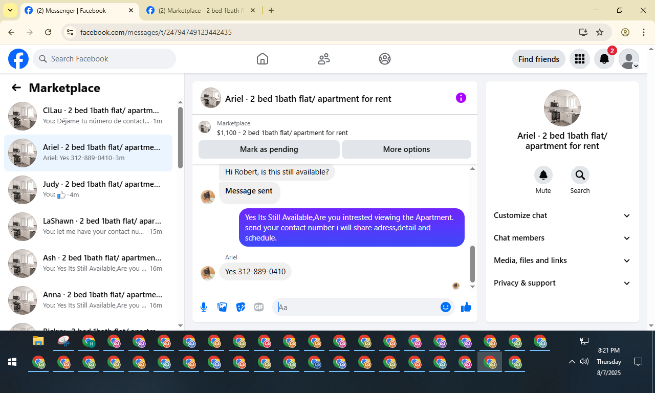The height and width of the screenshot is (393, 655).
Task: Open the LaShawn conversation
Action: click(x=88, y=227)
